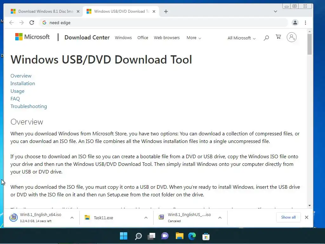Reload the current page
The height and width of the screenshot is (244, 325).
32,23
